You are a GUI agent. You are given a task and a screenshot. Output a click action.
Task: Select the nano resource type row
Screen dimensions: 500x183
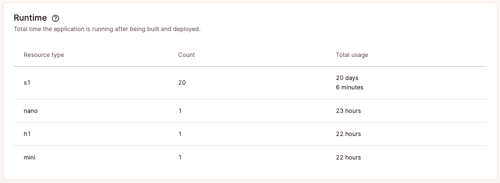click(x=250, y=111)
